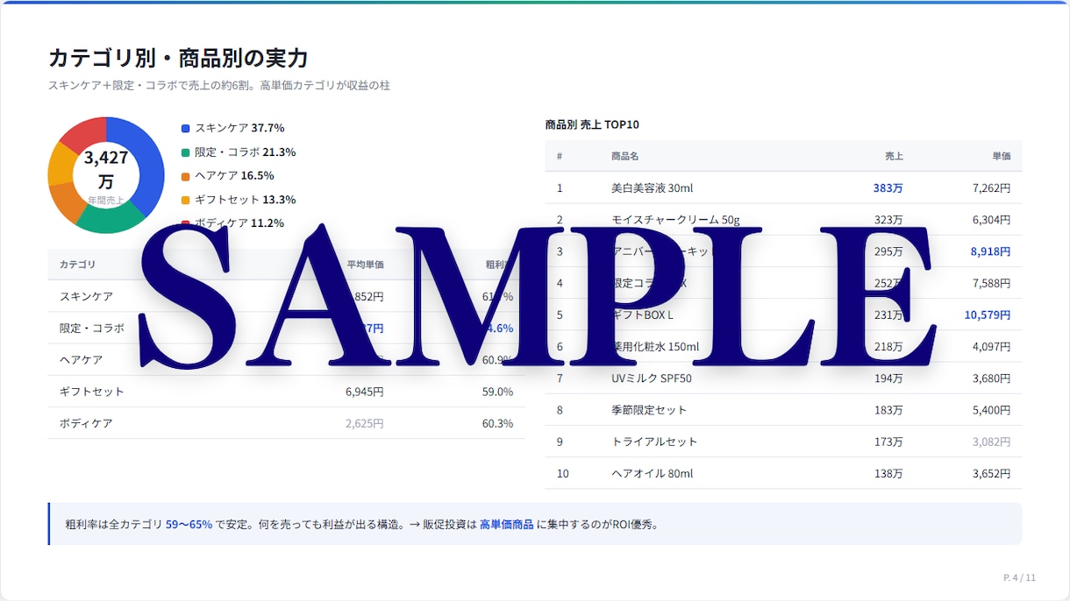Click the 10,579円 unit price

[988, 315]
